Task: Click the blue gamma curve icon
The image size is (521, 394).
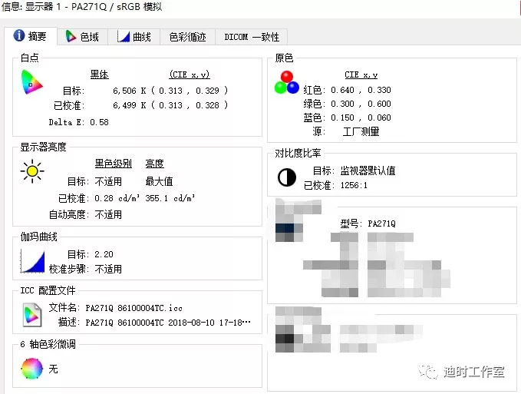Action: click(32, 262)
